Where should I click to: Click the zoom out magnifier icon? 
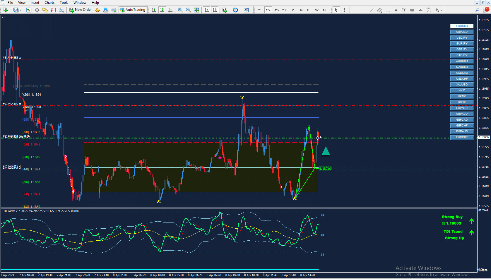click(x=188, y=10)
